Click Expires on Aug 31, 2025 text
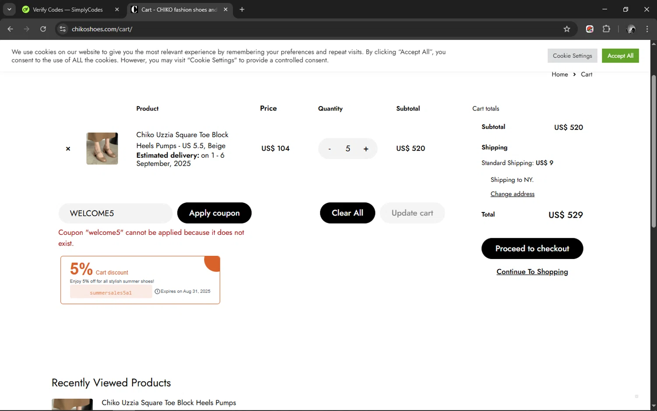The width and height of the screenshot is (657, 411). pyautogui.click(x=185, y=291)
